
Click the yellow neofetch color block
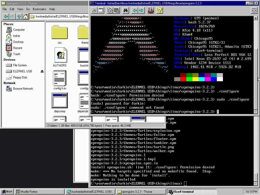195,79
